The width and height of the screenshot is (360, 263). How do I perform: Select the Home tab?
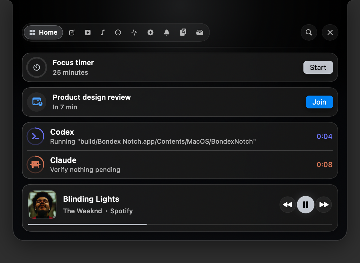point(43,32)
